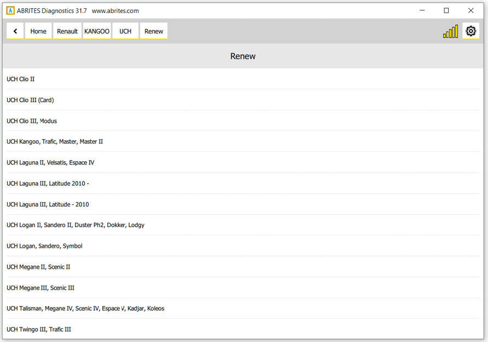The height and width of the screenshot is (342, 488).
Task: Navigate to Renault breadcrumb
Action: [67, 31]
